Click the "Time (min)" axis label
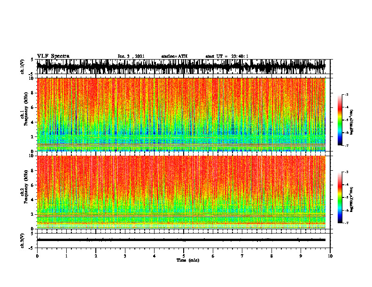 tap(188, 260)
